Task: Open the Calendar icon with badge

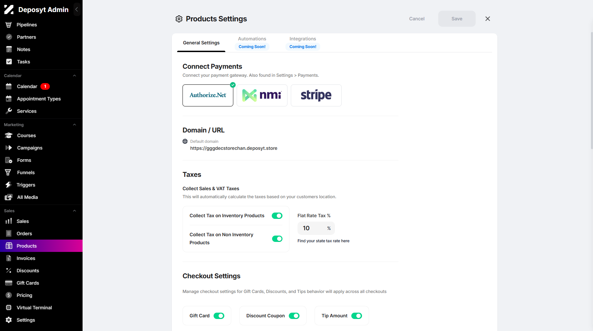Action: point(9,86)
